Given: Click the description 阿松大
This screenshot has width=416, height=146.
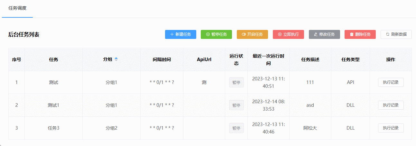Looking at the screenshot, I should (x=310, y=128).
